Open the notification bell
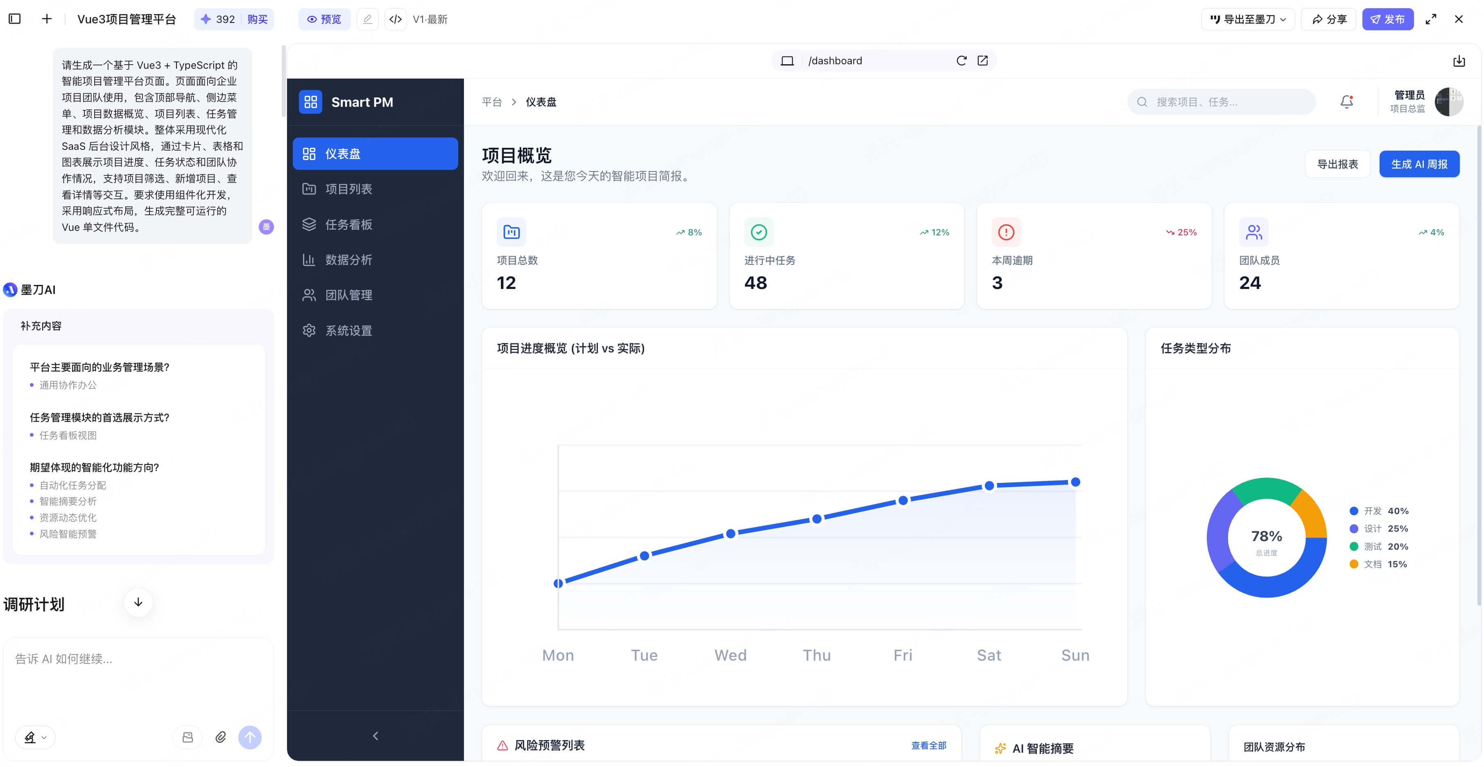Screen dimensions: 1484x767 pos(1346,102)
